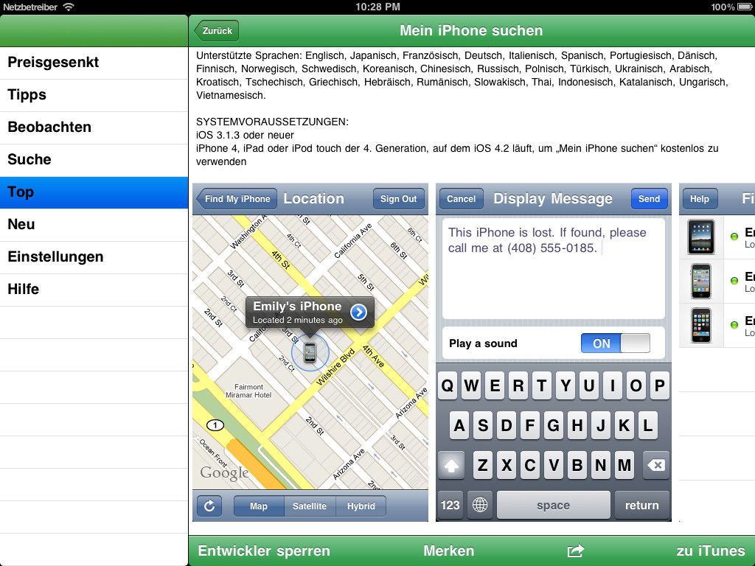755x566 pixels.
Task: Click Sign Out above the map
Action: pyautogui.click(x=399, y=199)
